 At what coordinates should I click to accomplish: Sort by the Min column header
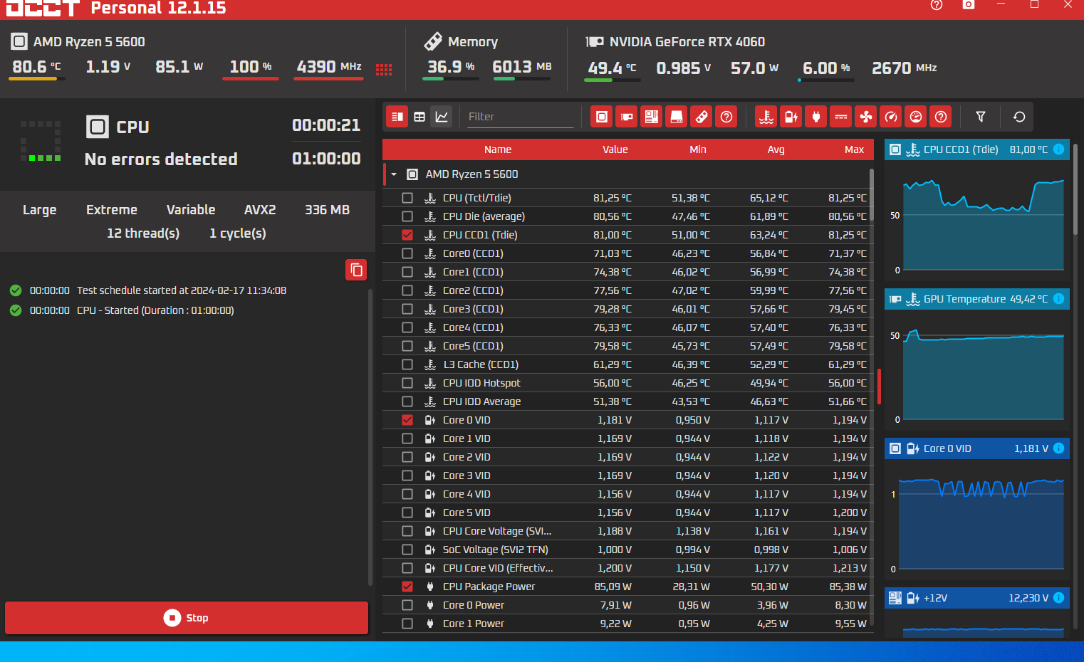(698, 149)
